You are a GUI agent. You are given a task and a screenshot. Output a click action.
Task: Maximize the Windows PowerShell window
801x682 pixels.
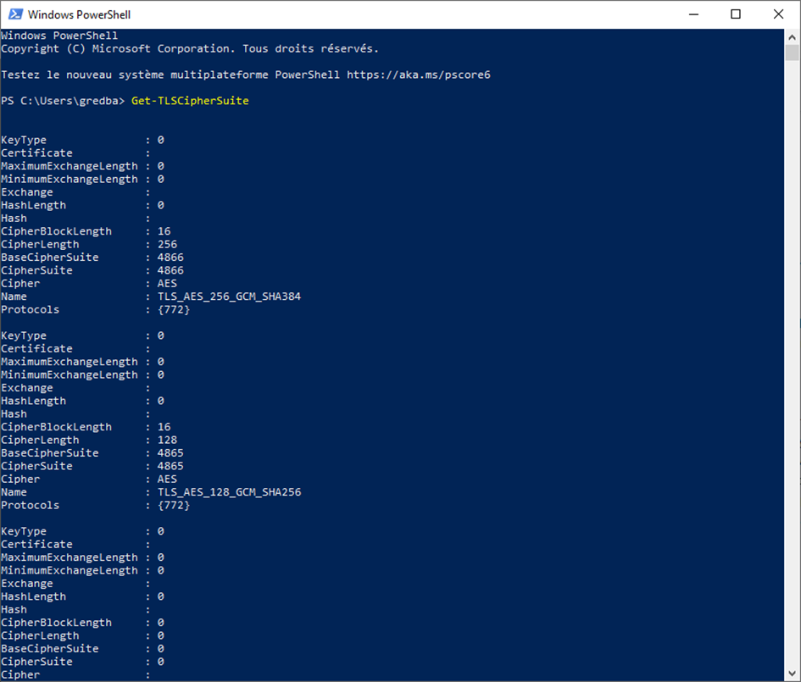tap(735, 14)
